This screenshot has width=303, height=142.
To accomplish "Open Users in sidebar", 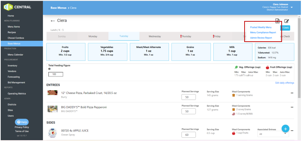I will (10, 116).
